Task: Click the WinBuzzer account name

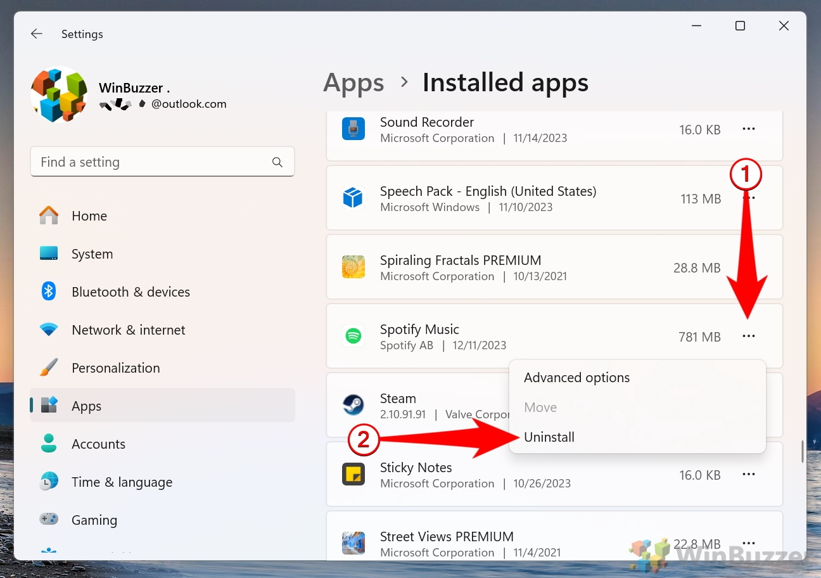Action: pyautogui.click(x=134, y=88)
